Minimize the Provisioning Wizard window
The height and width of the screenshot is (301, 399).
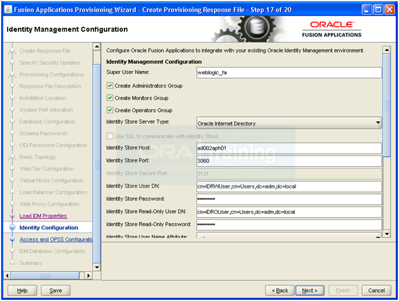[367, 10]
